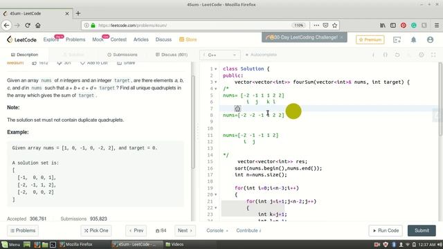Screen dimensions: 443x249
Task: Open the Explore menu item
Action: (x=51, y=39)
